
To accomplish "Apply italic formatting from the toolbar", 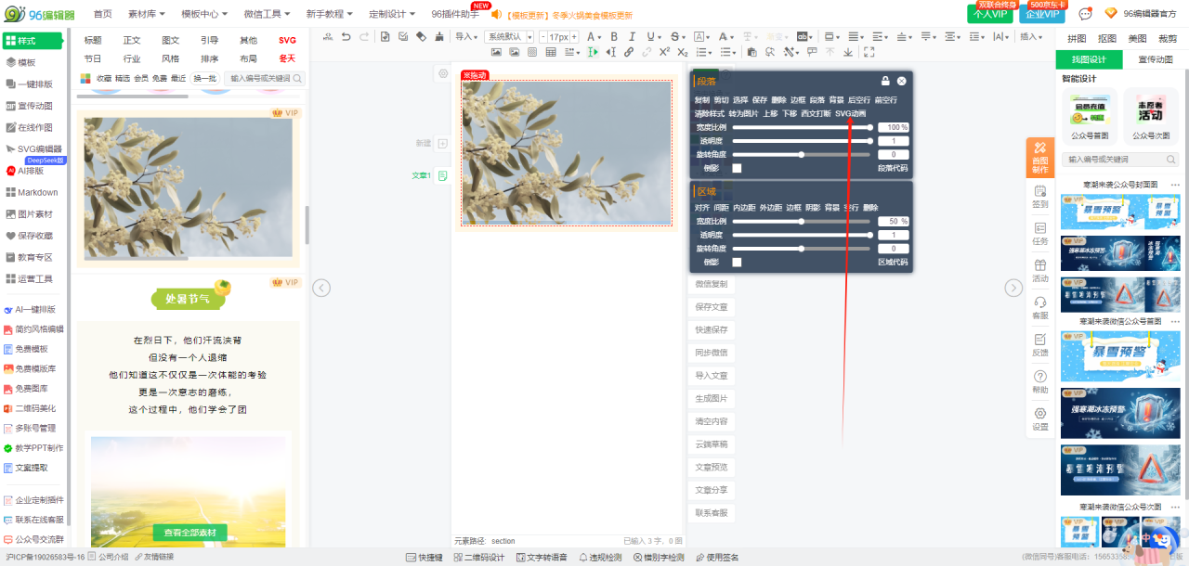I will coord(632,37).
